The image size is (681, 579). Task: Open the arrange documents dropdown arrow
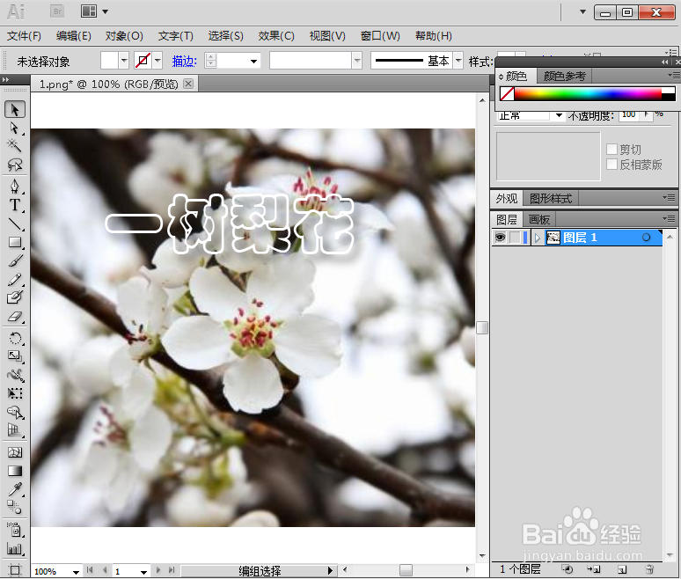tap(105, 11)
